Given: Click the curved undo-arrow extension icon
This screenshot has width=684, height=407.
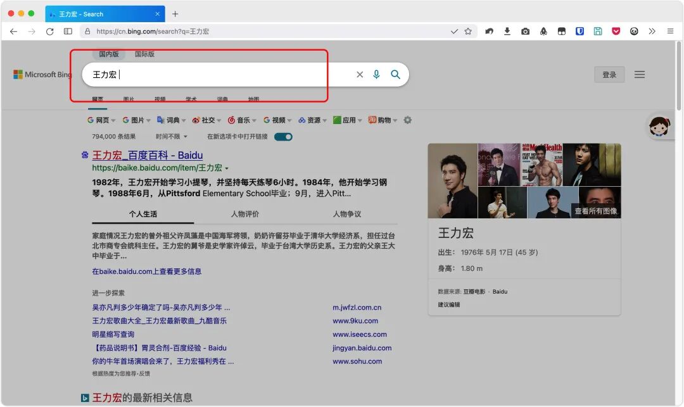Looking at the screenshot, I should coord(489,32).
